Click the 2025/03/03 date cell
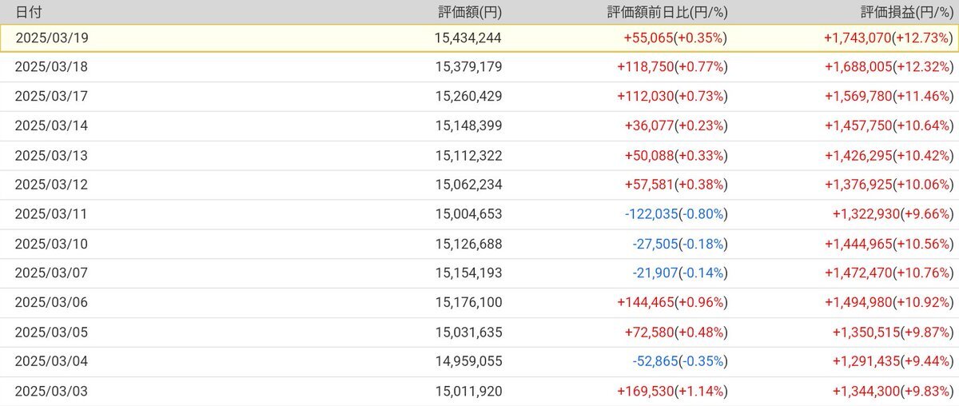Screen dimensions: 959x406 coord(51,391)
